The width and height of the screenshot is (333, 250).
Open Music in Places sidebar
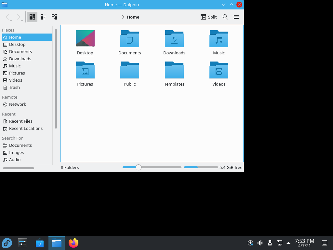[27, 66]
